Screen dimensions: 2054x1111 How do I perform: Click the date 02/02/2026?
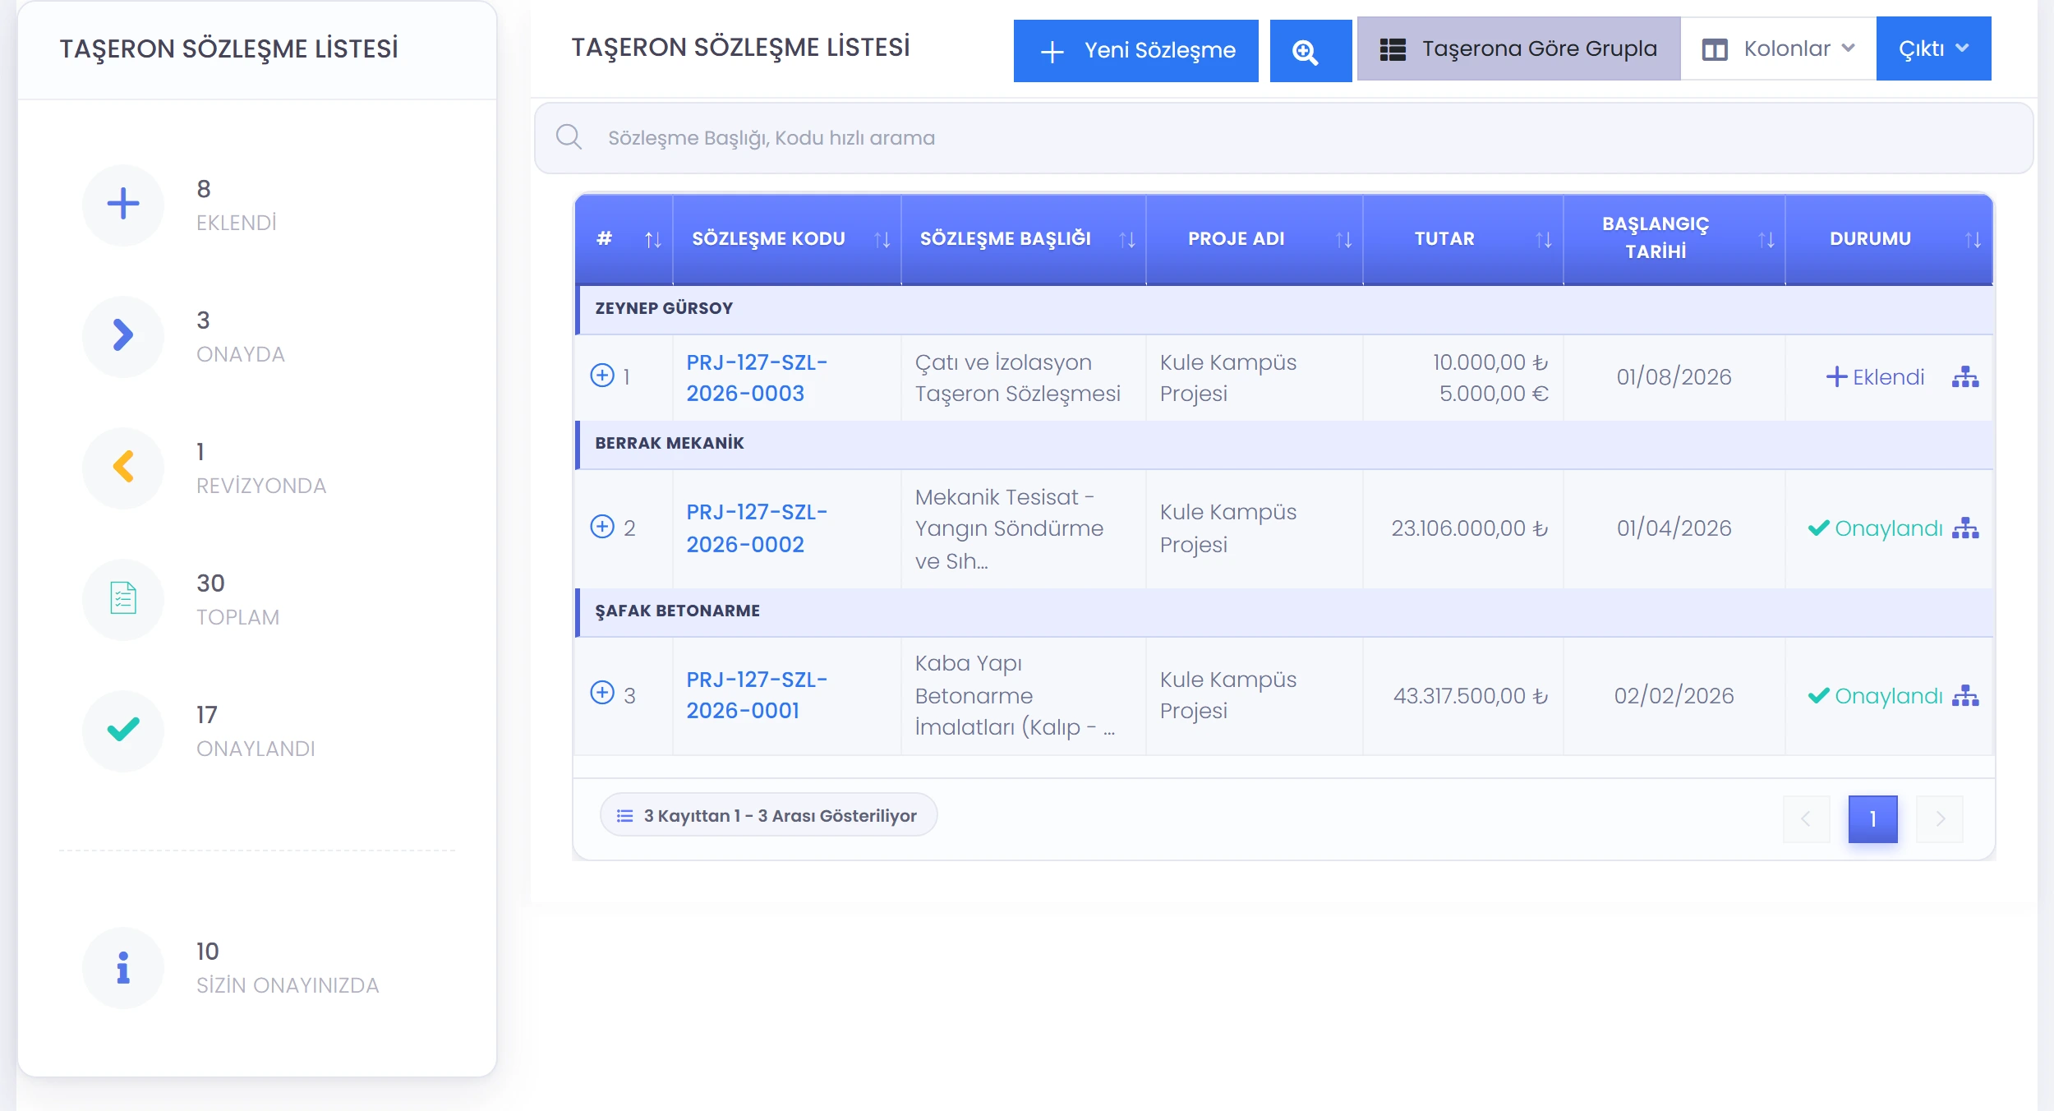pos(1674,696)
